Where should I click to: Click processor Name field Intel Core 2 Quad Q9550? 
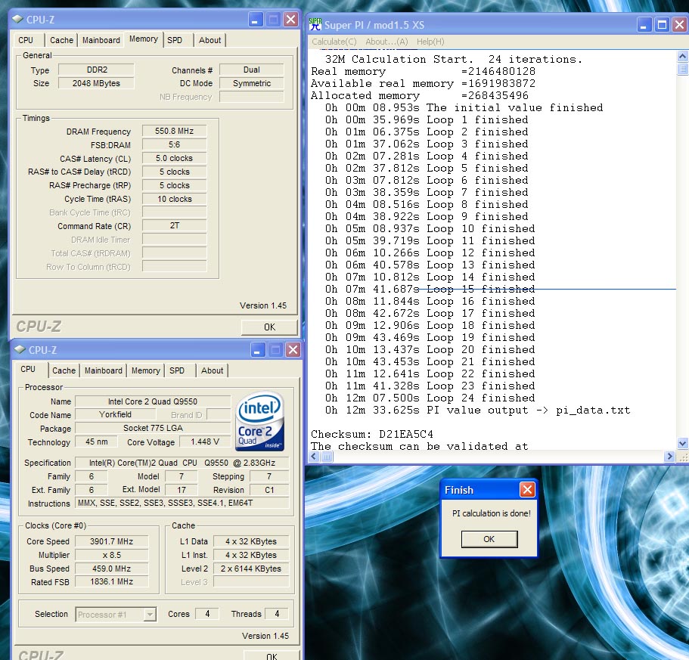pyautogui.click(x=153, y=401)
